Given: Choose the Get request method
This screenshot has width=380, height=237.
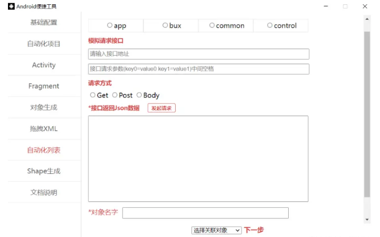Looking at the screenshot, I should 92,95.
